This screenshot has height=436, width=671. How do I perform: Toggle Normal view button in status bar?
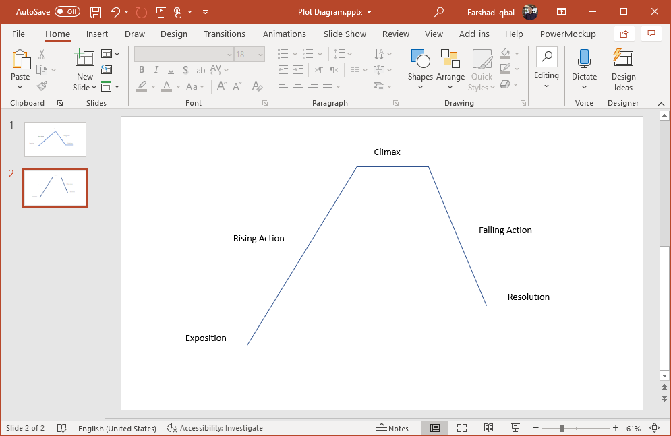(x=435, y=428)
